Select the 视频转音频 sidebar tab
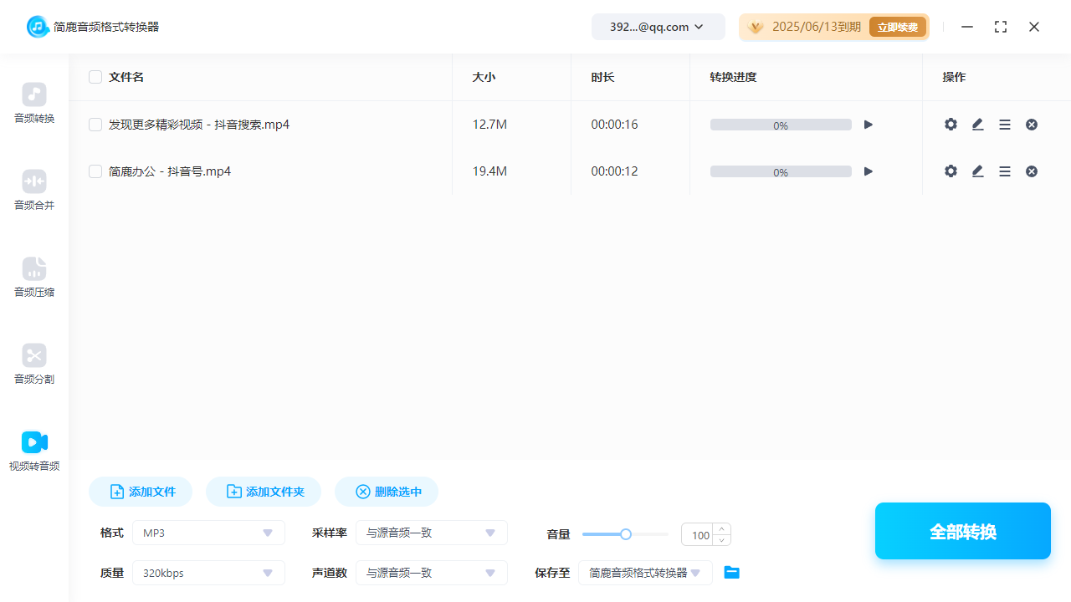Screen dimensions: 1071x602 [x=34, y=451]
